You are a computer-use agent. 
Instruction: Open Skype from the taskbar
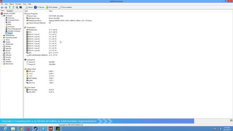point(43,128)
